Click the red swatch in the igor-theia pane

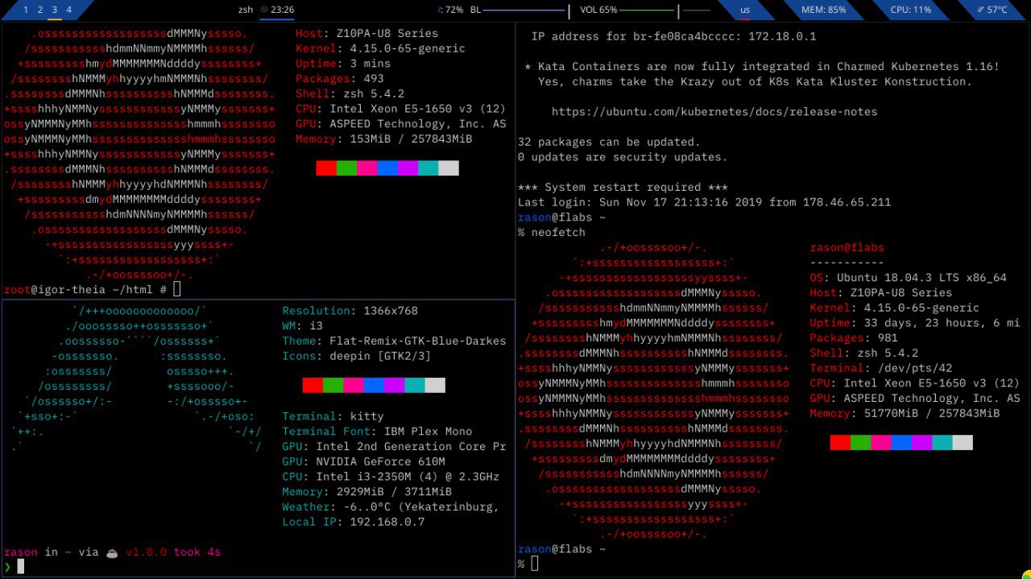[326, 168]
